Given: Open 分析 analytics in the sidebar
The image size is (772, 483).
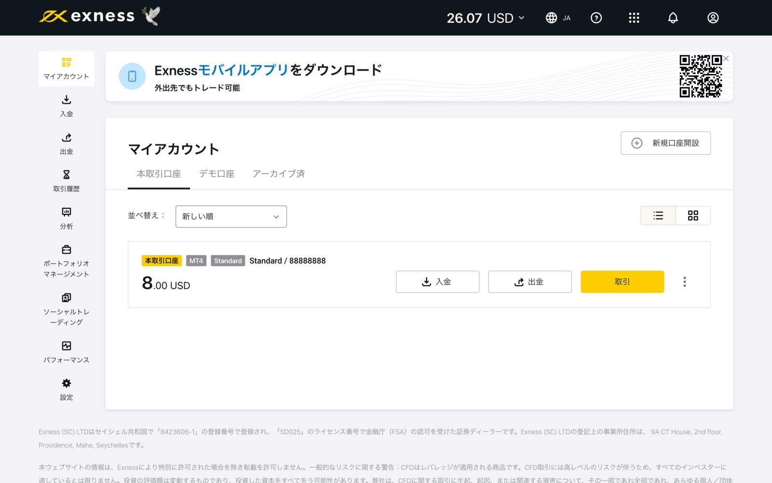Looking at the screenshot, I should coord(67,219).
